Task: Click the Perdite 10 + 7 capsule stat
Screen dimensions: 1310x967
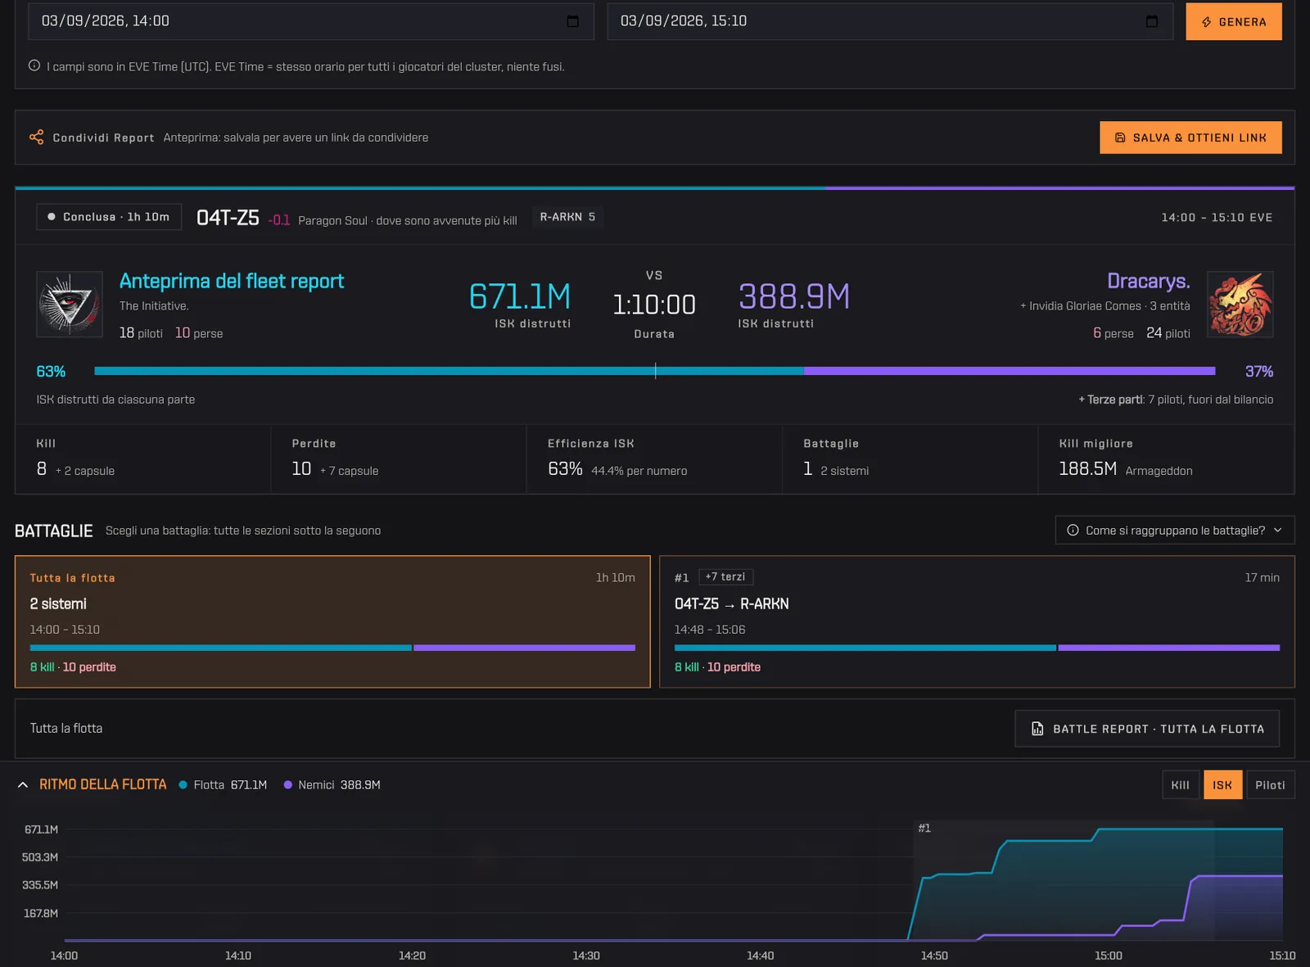Action: tap(398, 459)
